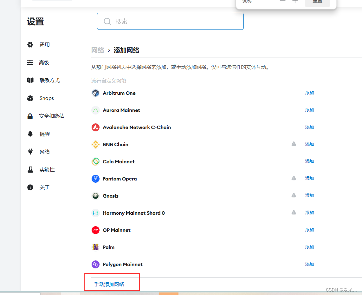The width and height of the screenshot is (362, 295).
Task: Add the OP Mainnet network
Action: pyautogui.click(x=309, y=230)
